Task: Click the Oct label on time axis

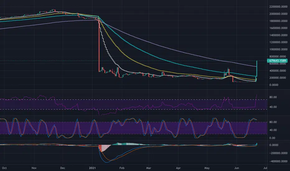Action: [4, 168]
